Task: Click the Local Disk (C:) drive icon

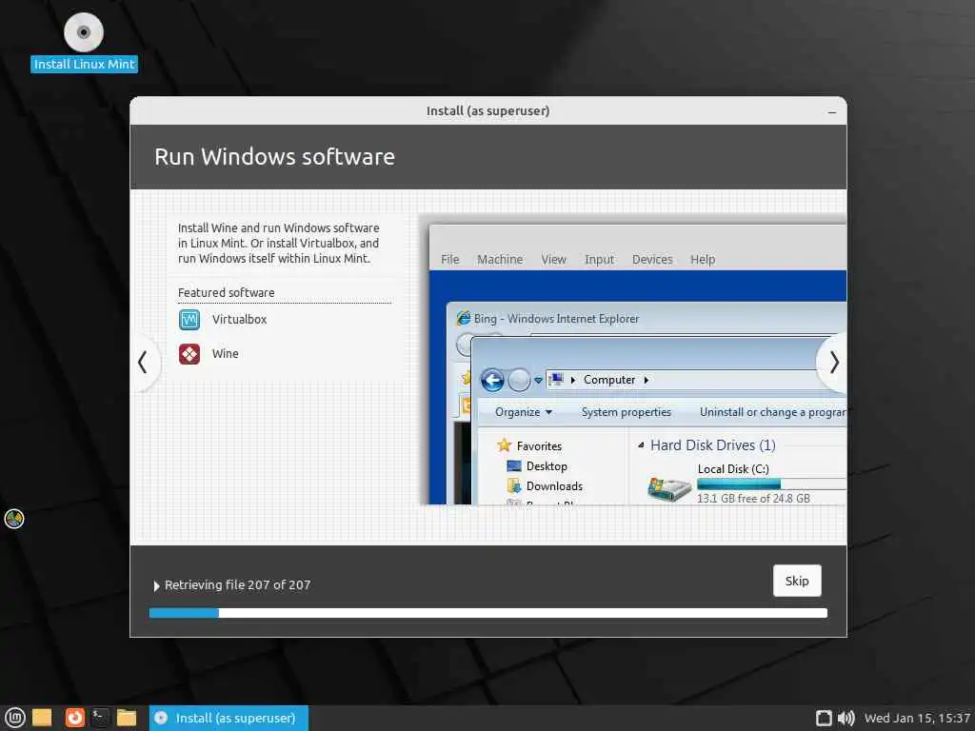Action: click(668, 488)
